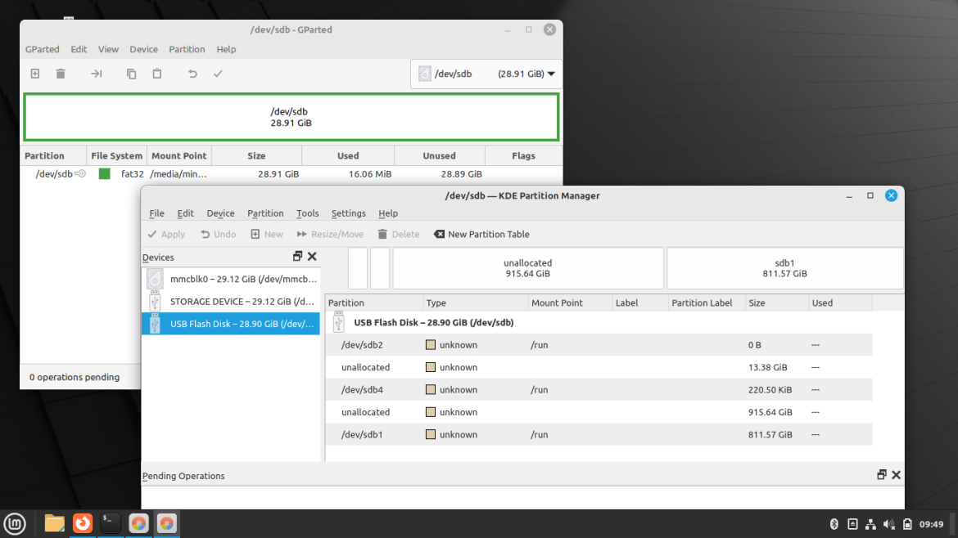Click the Size column header in KDE table
958x538 pixels.
[x=777, y=303]
